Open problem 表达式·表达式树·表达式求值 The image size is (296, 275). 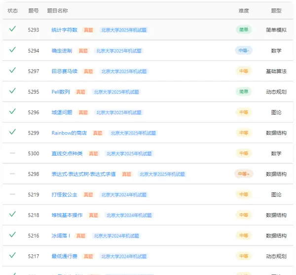click(83, 174)
